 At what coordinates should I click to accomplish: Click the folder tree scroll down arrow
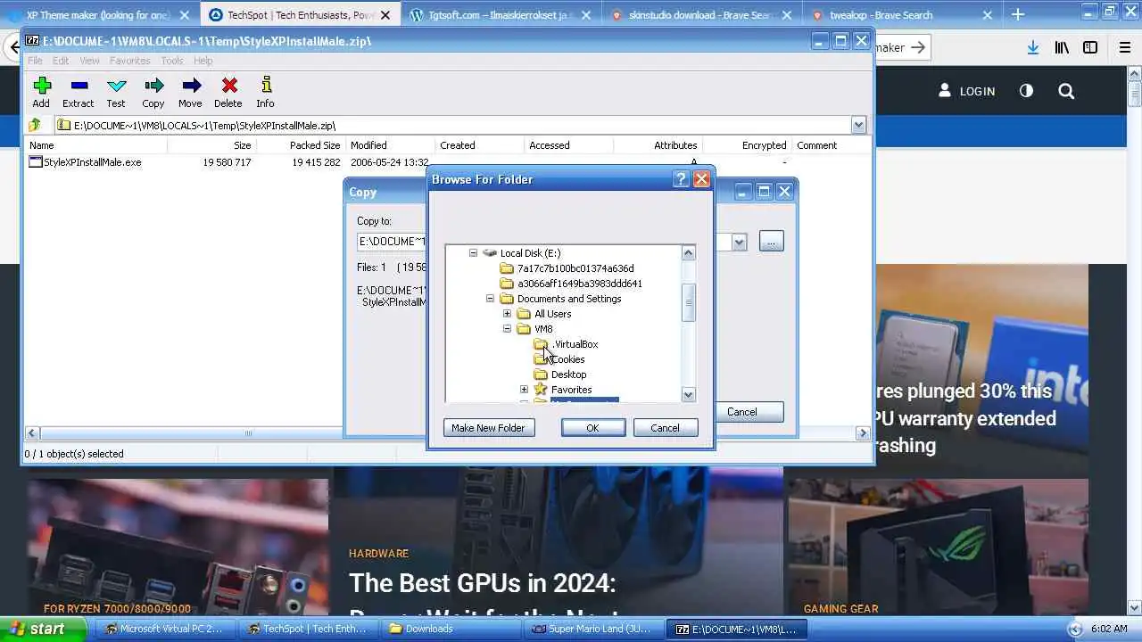[x=688, y=395]
